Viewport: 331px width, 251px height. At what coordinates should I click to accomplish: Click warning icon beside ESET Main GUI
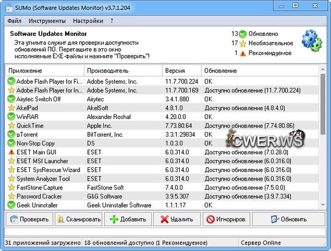pos(11,152)
